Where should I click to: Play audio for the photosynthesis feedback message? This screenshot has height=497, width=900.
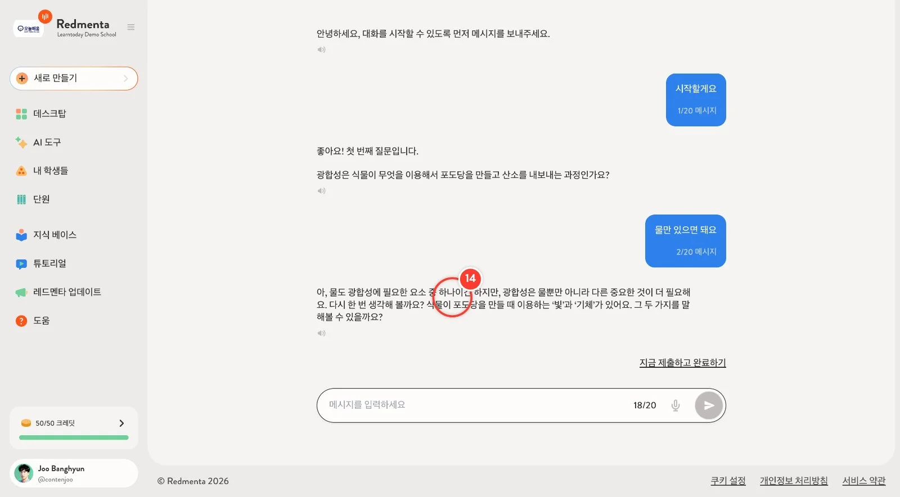click(x=321, y=334)
